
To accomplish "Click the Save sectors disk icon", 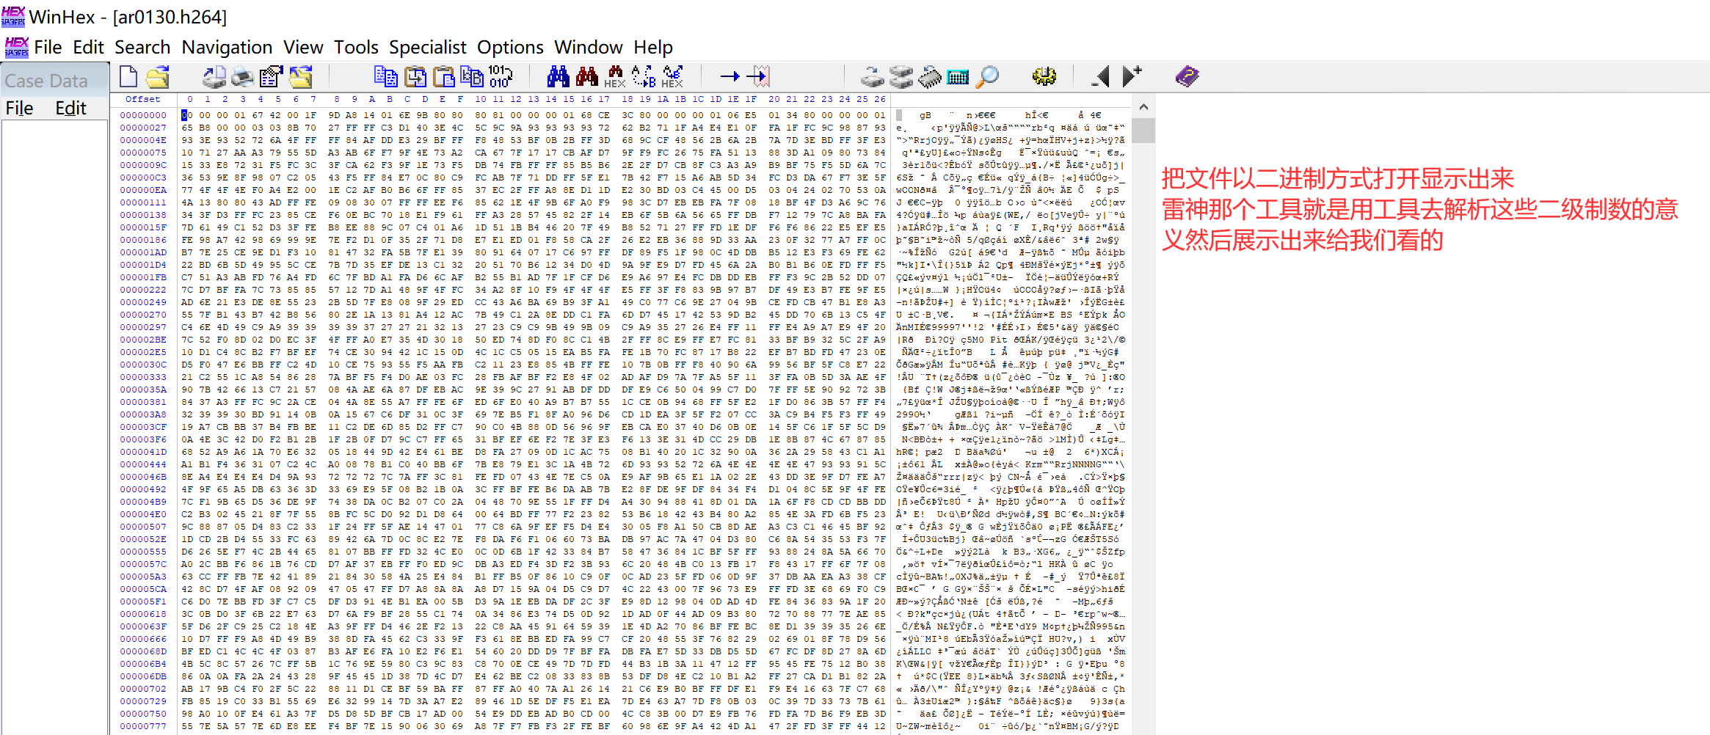I will click(x=214, y=76).
